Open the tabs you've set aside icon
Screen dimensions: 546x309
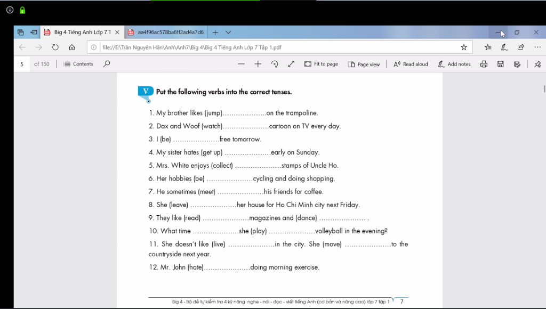pyautogui.click(x=21, y=32)
